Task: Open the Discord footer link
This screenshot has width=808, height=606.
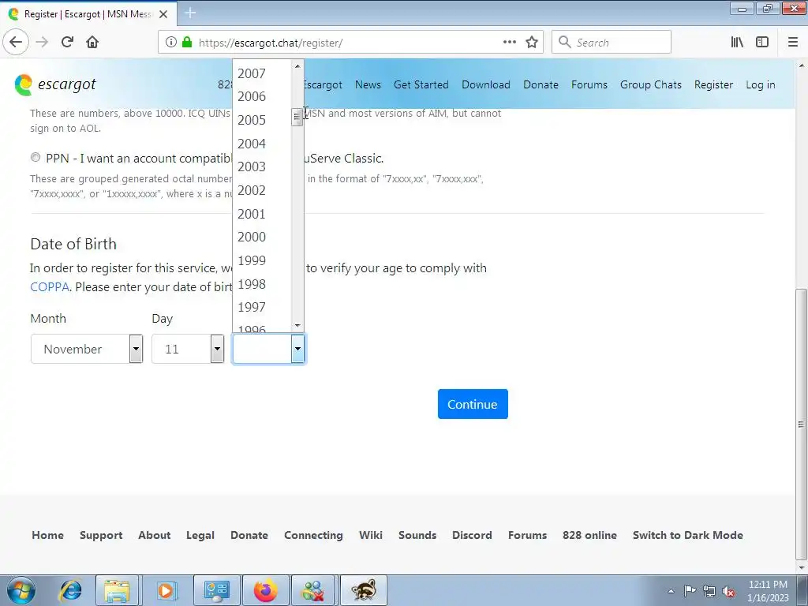Action: click(x=472, y=535)
